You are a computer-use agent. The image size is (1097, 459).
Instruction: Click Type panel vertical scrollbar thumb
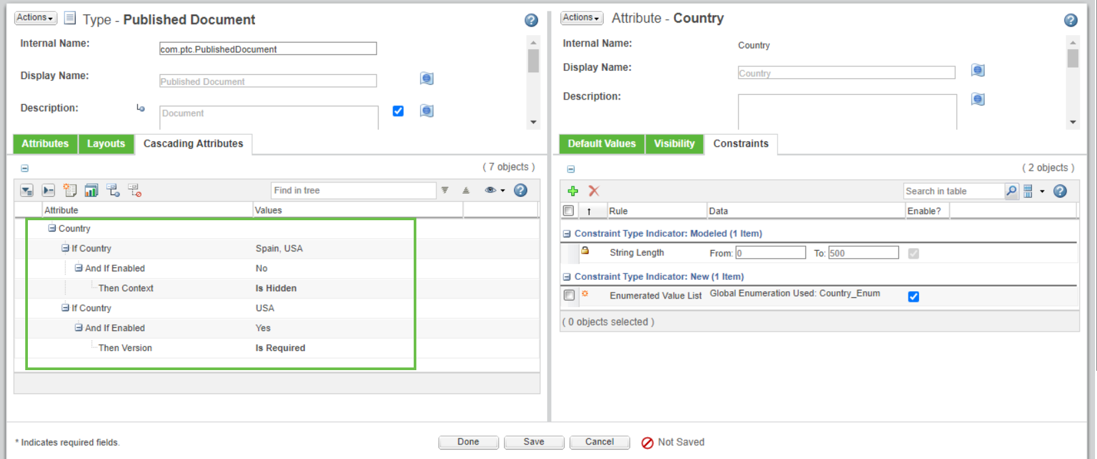[533, 61]
